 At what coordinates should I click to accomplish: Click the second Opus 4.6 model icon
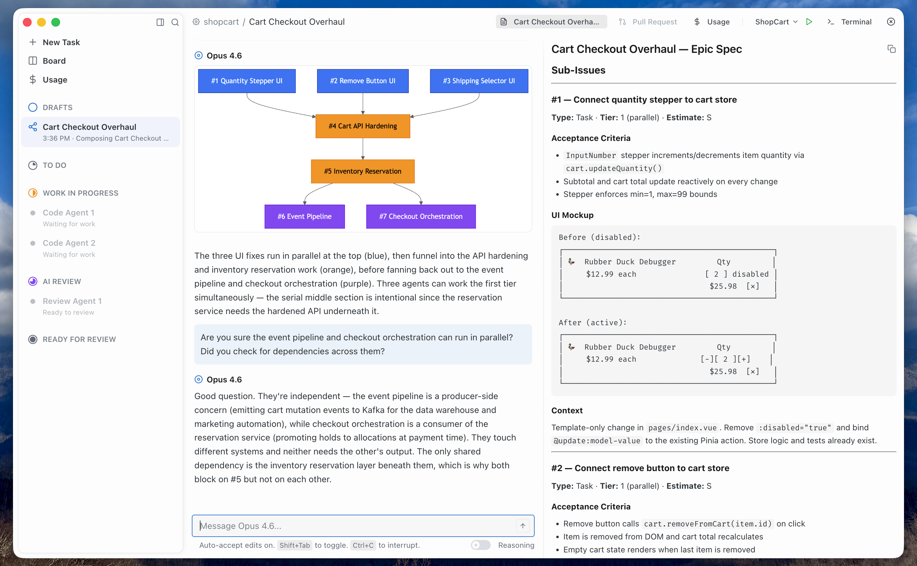199,379
